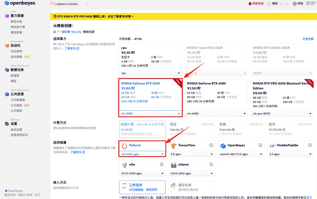The width and height of the screenshot is (317, 199).
Task: Click the notification bell icon
Action: pos(250,4)
